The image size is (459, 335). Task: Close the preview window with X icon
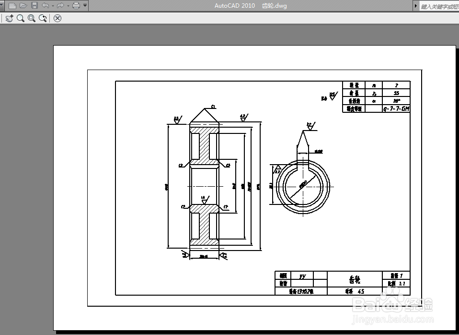57,18
